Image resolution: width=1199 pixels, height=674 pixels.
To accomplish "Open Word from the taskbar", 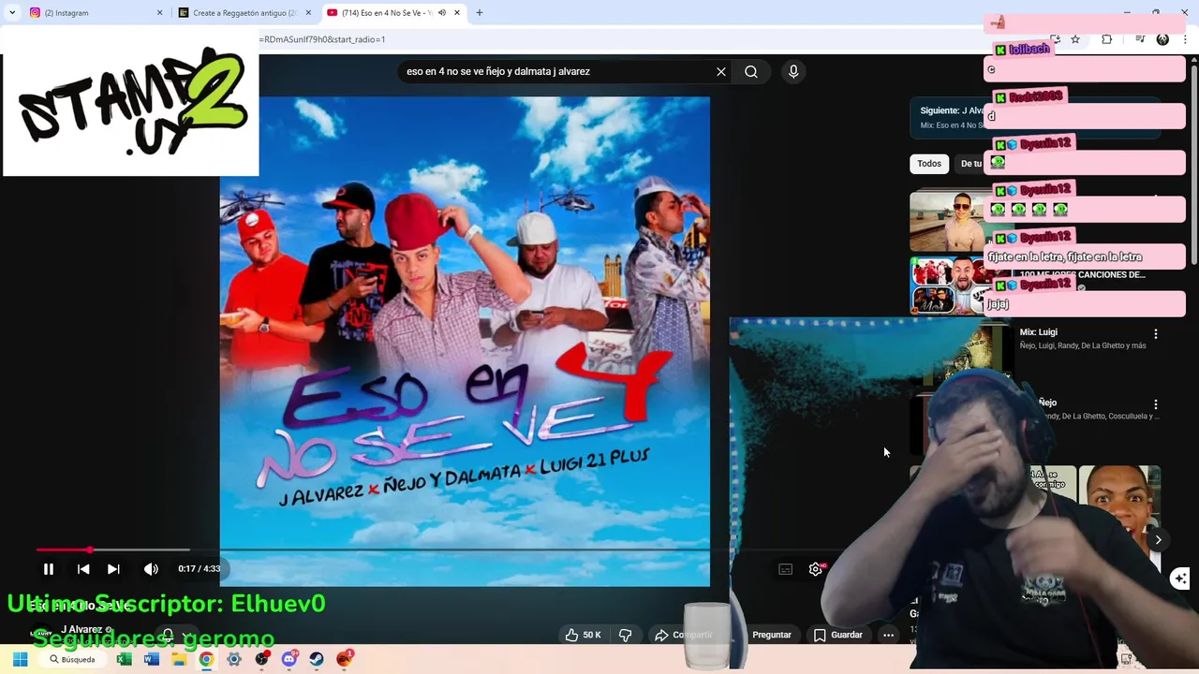I will pyautogui.click(x=152, y=659).
